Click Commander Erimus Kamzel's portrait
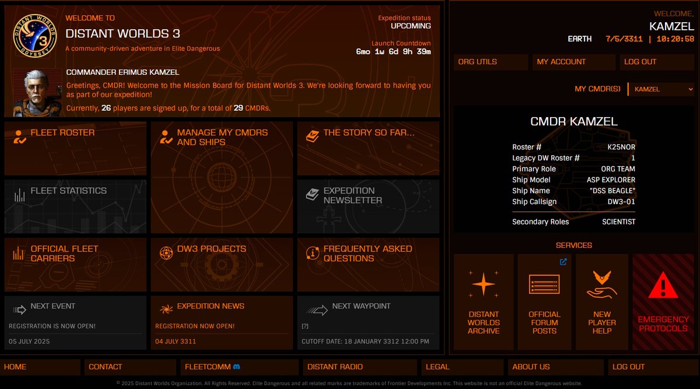Image resolution: width=700 pixels, height=389 pixels. pyautogui.click(x=37, y=93)
